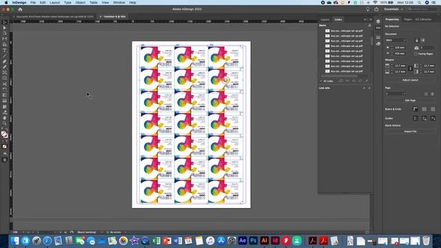Screen dimensions: 441x248
Task: Select the Page tool
Action: coord(5,33)
